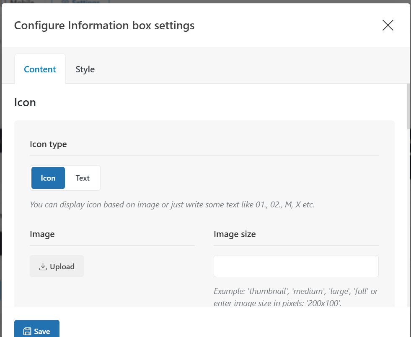Viewport: 411px width, 337px height.
Task: Click the 'Icon type' label
Action: (48, 144)
